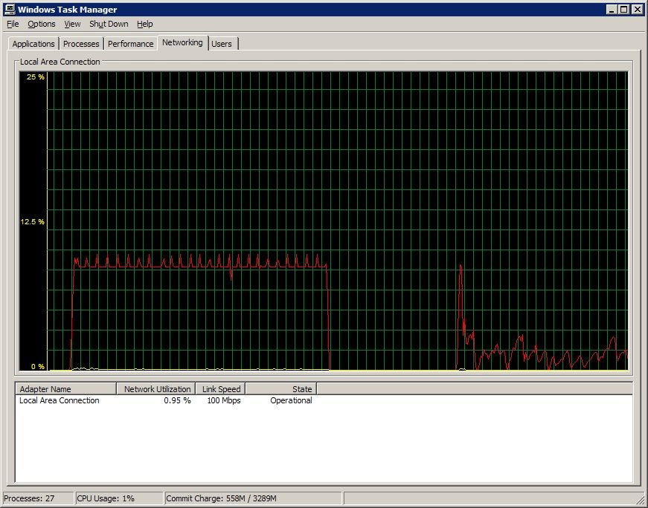
Task: Select the Networking tab
Action: [182, 42]
